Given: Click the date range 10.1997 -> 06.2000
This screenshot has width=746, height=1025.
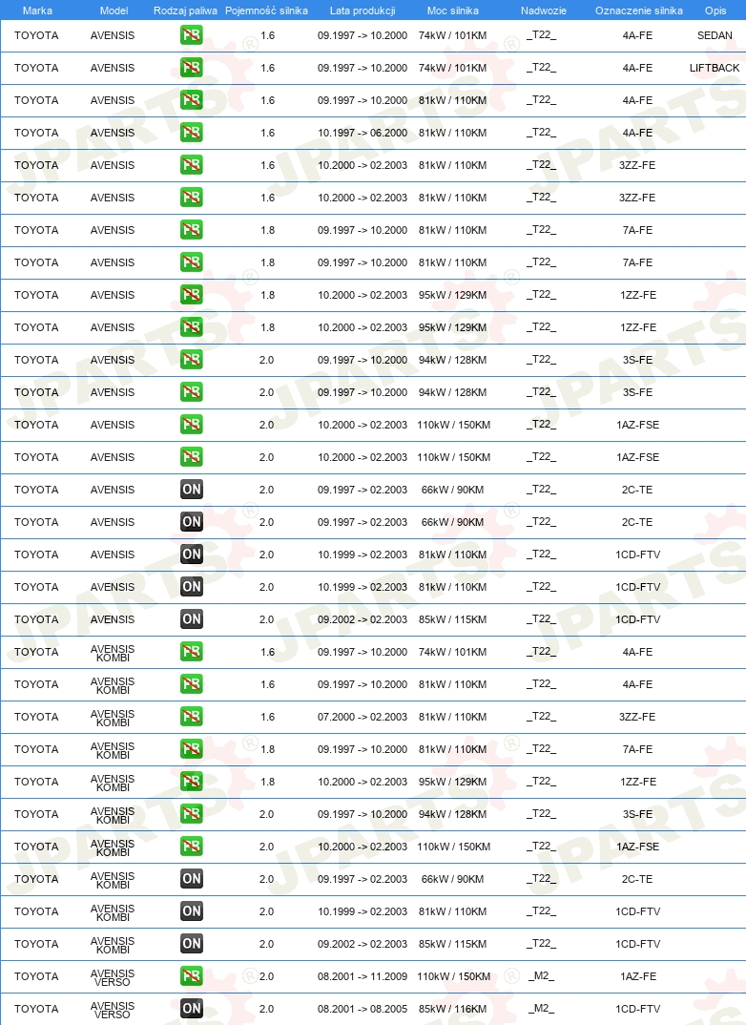Looking at the screenshot, I should (x=363, y=133).
